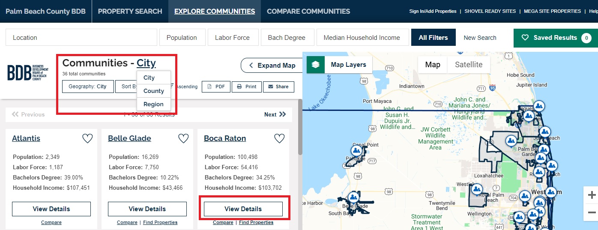Open the Population filter dropdown
This screenshot has height=230, width=598.
point(182,38)
